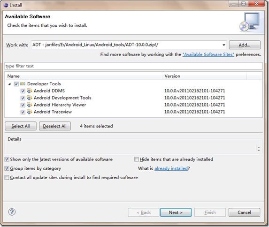
Task: Click the version number of Android Hierarchy Viewer
Action: 195,105
